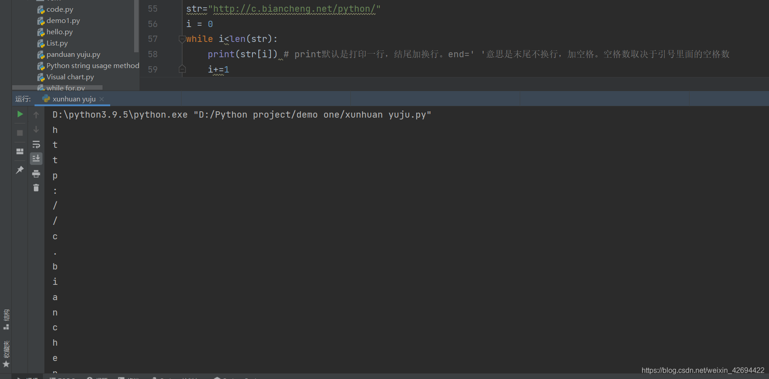Click the Python icon on xunhuan yuju tab

46,99
